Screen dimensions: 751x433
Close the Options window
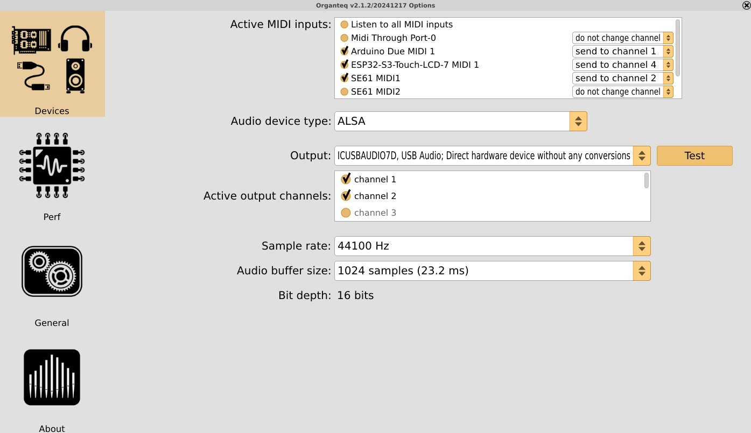coord(746,5)
